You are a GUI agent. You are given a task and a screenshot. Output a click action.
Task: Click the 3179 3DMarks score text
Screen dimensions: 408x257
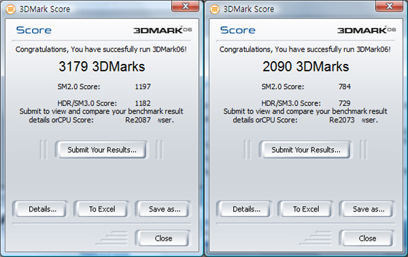[102, 67]
